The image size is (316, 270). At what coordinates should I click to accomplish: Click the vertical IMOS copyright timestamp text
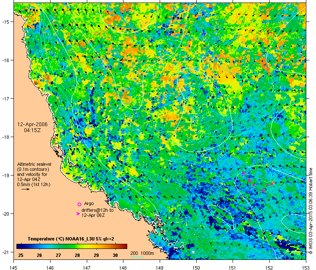[x=311, y=211]
